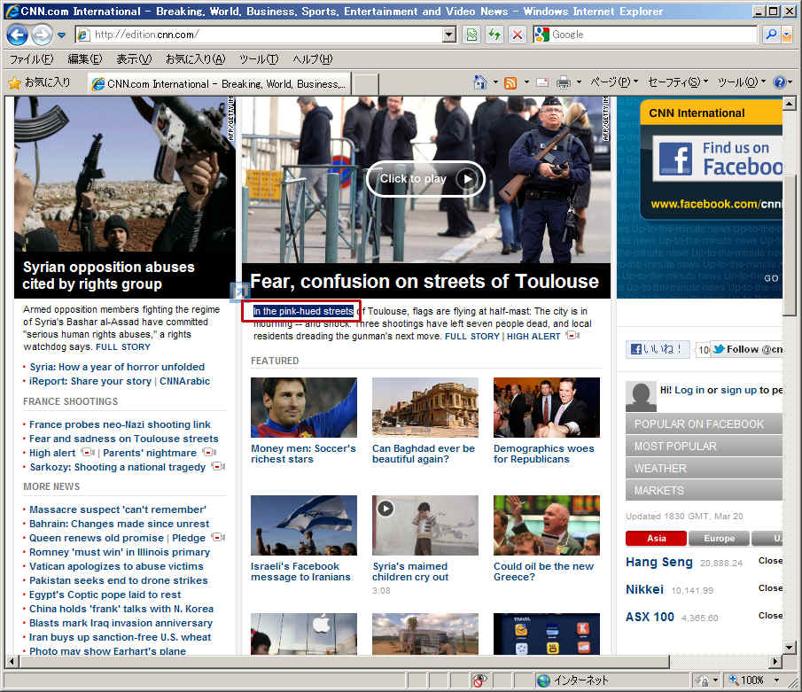Open the Messi 'Money men' thumbnail
This screenshot has height=692, width=802.
pyautogui.click(x=304, y=407)
